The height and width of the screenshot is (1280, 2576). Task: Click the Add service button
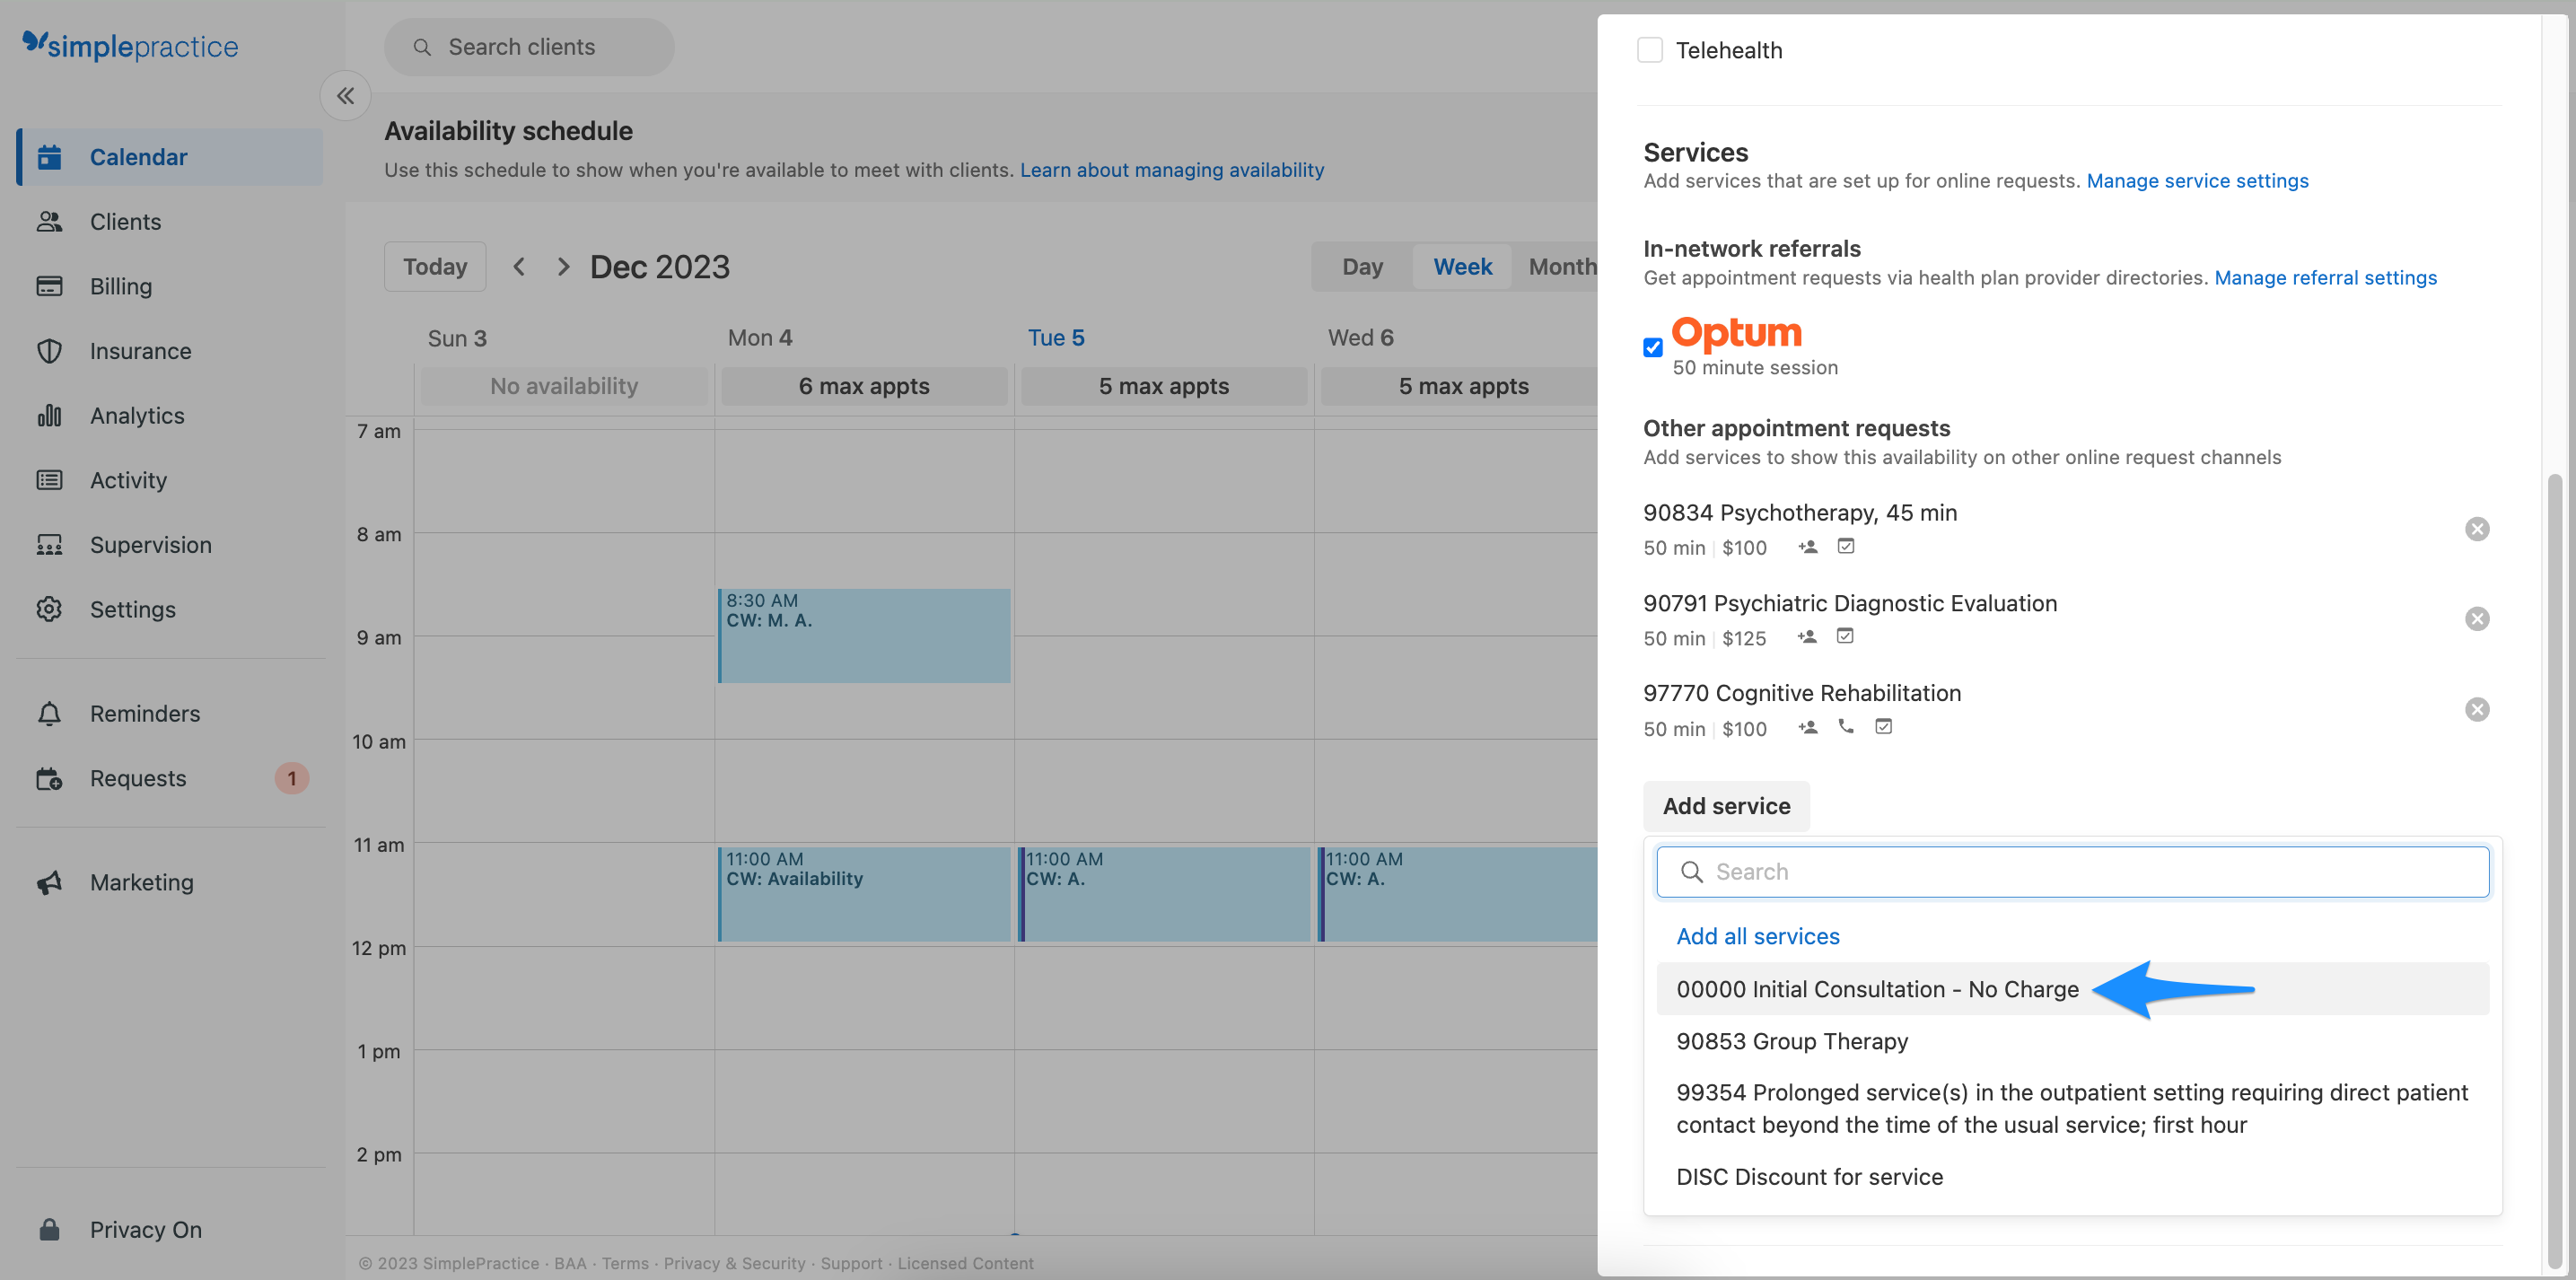(x=1725, y=806)
